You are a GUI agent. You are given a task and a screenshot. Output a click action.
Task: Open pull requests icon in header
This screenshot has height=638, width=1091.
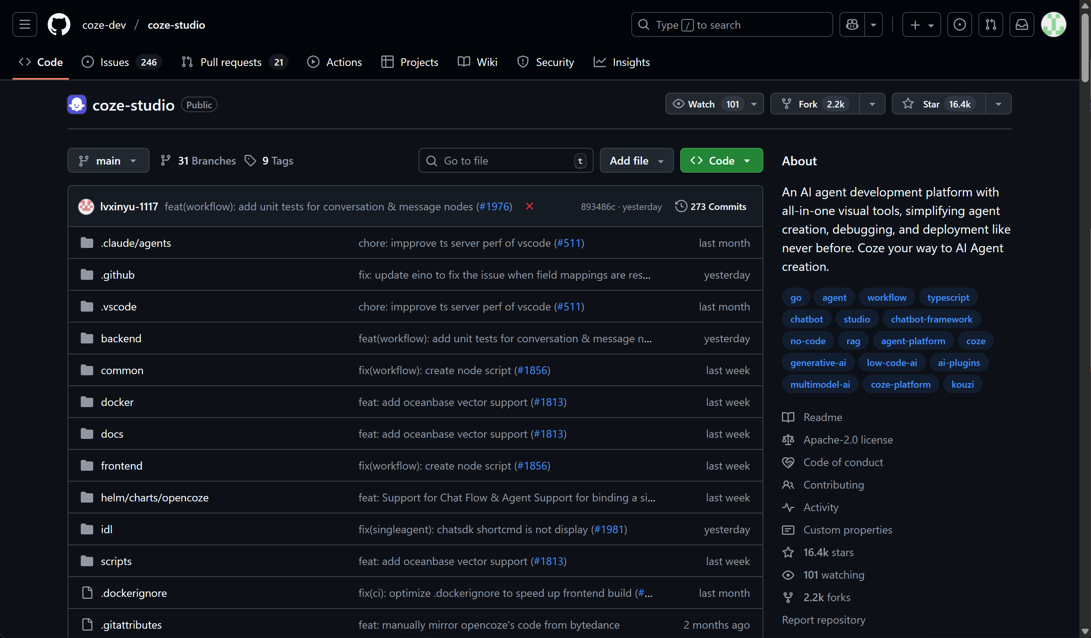[x=990, y=25]
